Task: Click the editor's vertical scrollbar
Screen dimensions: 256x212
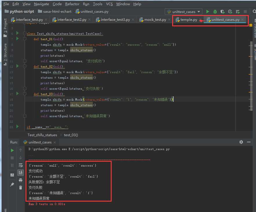Action: 251,72
